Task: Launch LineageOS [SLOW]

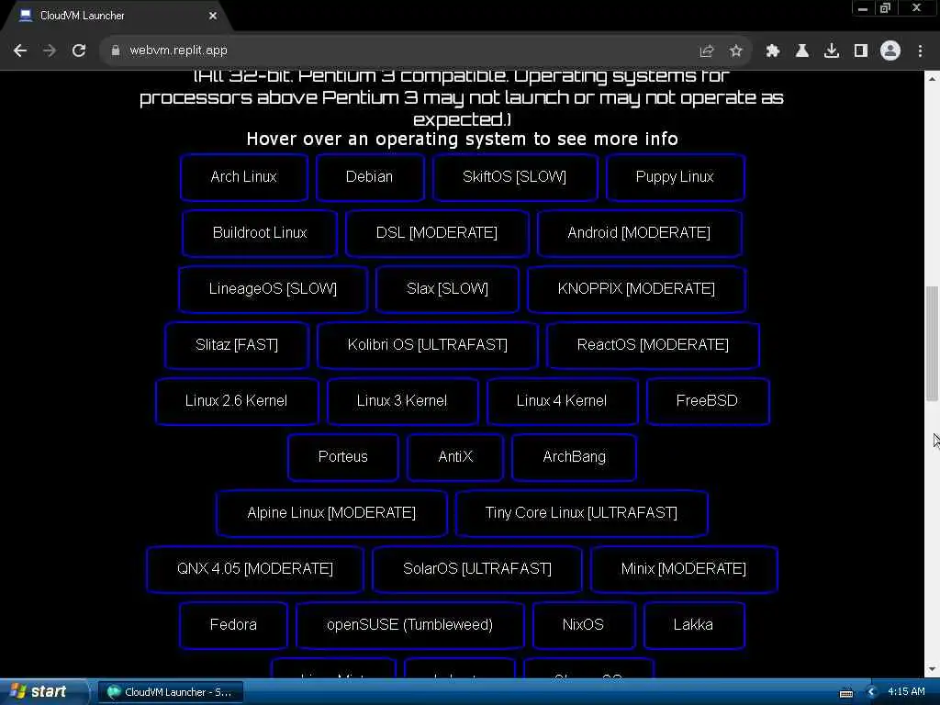Action: click(273, 289)
